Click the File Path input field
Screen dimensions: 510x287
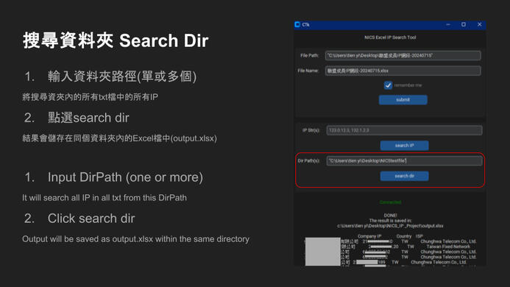click(403, 56)
